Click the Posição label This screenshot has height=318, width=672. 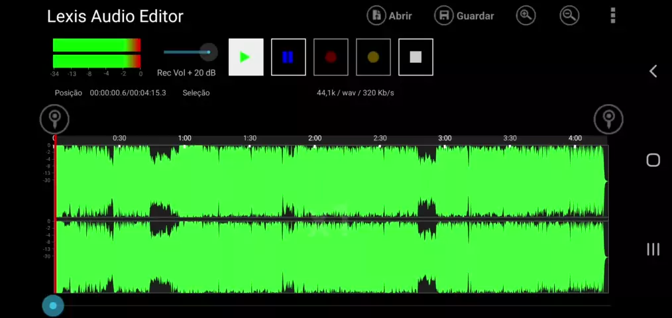click(68, 93)
